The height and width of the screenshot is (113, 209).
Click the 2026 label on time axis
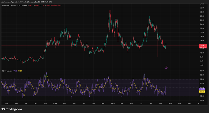point(170,103)
